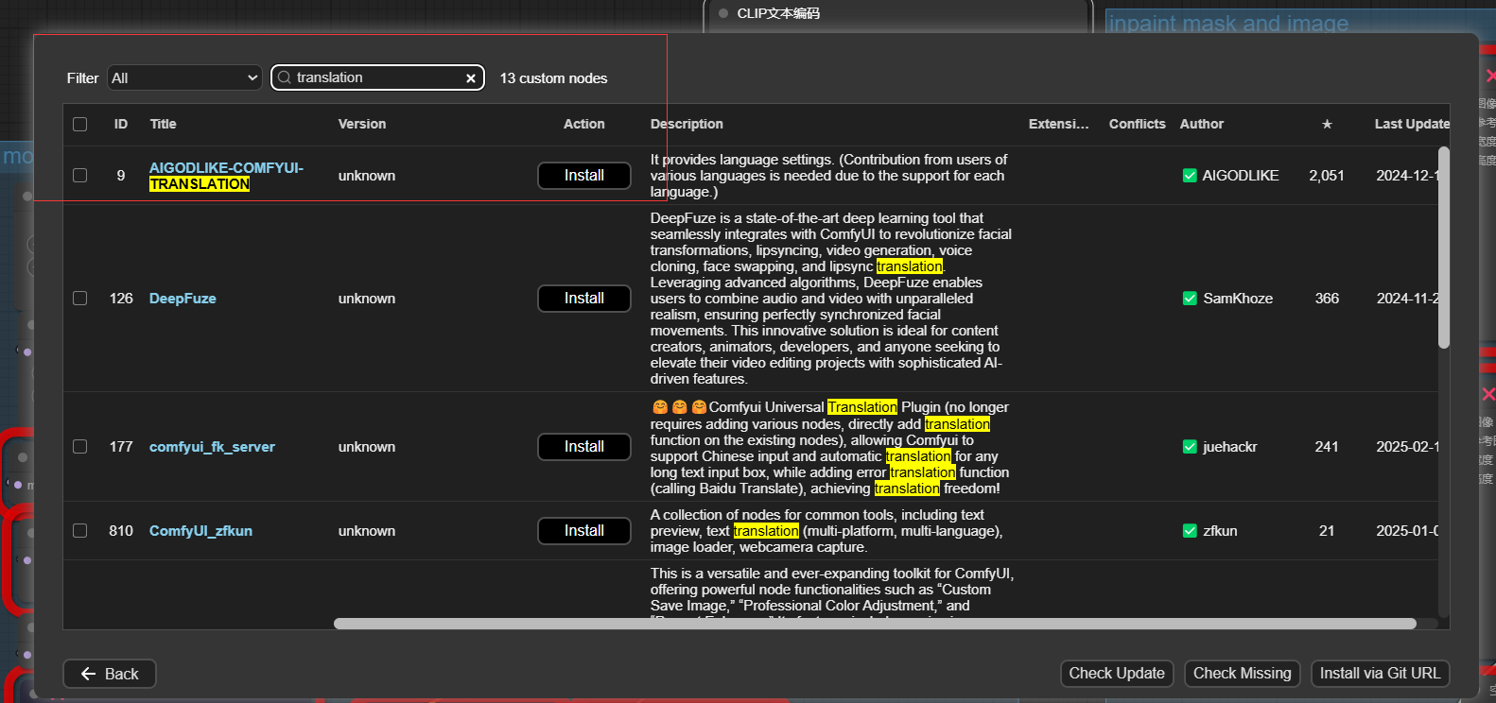This screenshot has height=703, width=1496.
Task: Open the AIGODLIKE-COMFYUI-TRANSLATION title link
Action: pos(226,176)
